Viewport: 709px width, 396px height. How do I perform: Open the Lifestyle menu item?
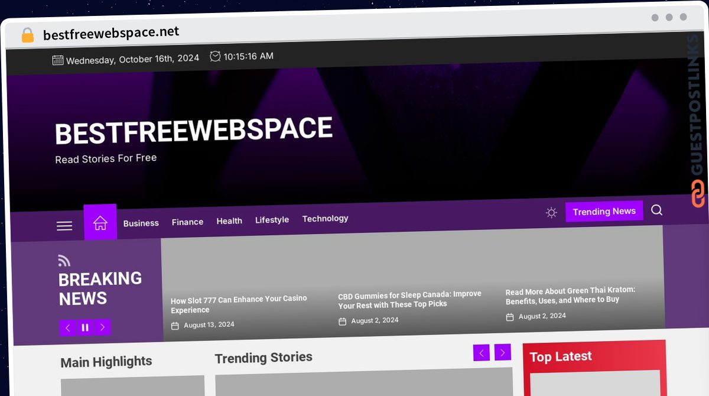point(272,219)
